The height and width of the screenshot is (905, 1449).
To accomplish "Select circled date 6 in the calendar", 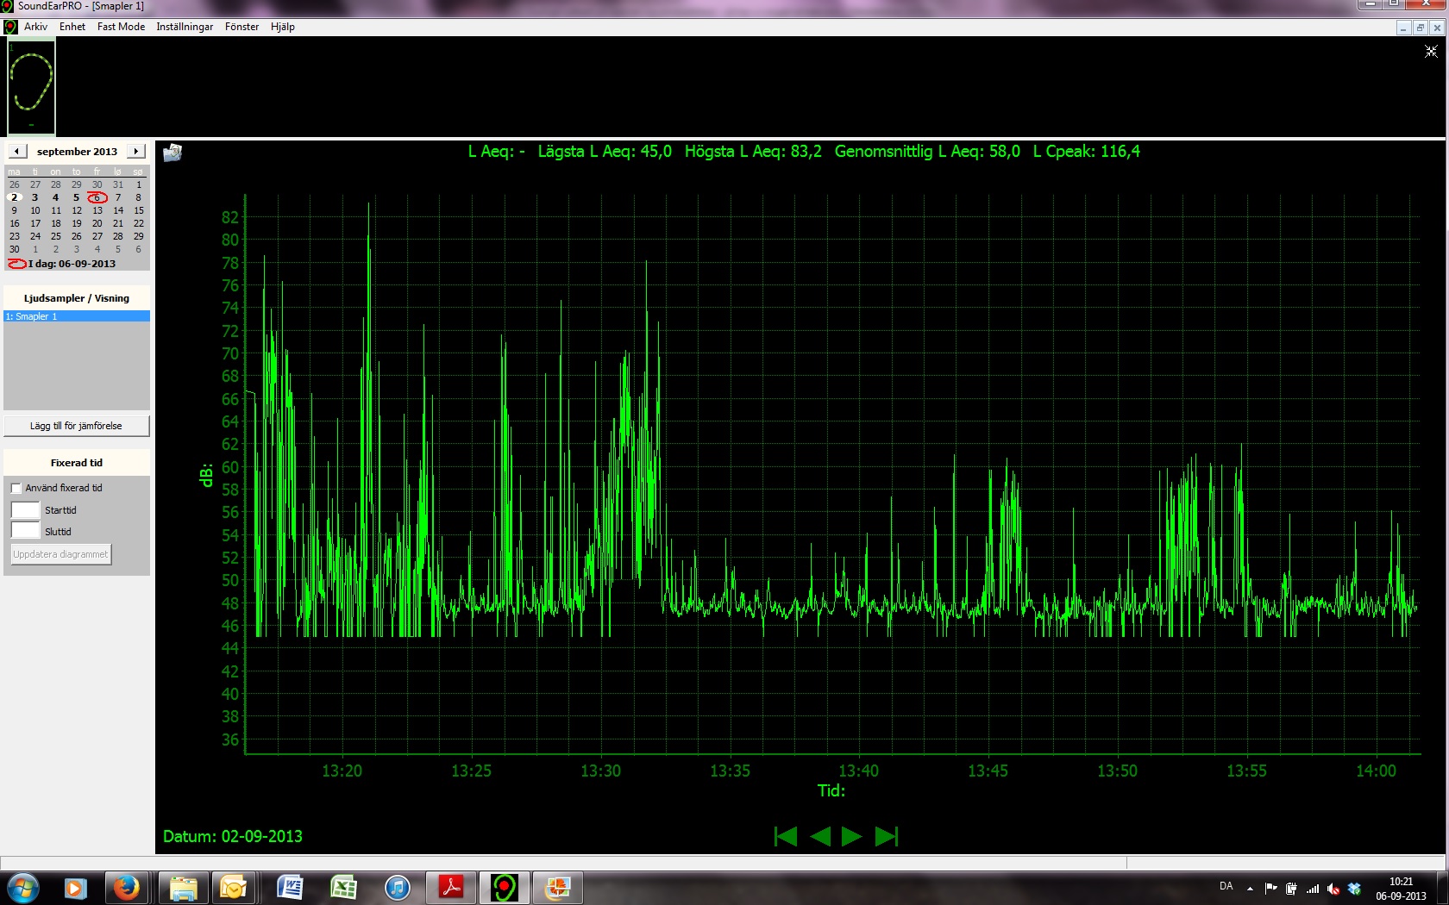I will [97, 197].
